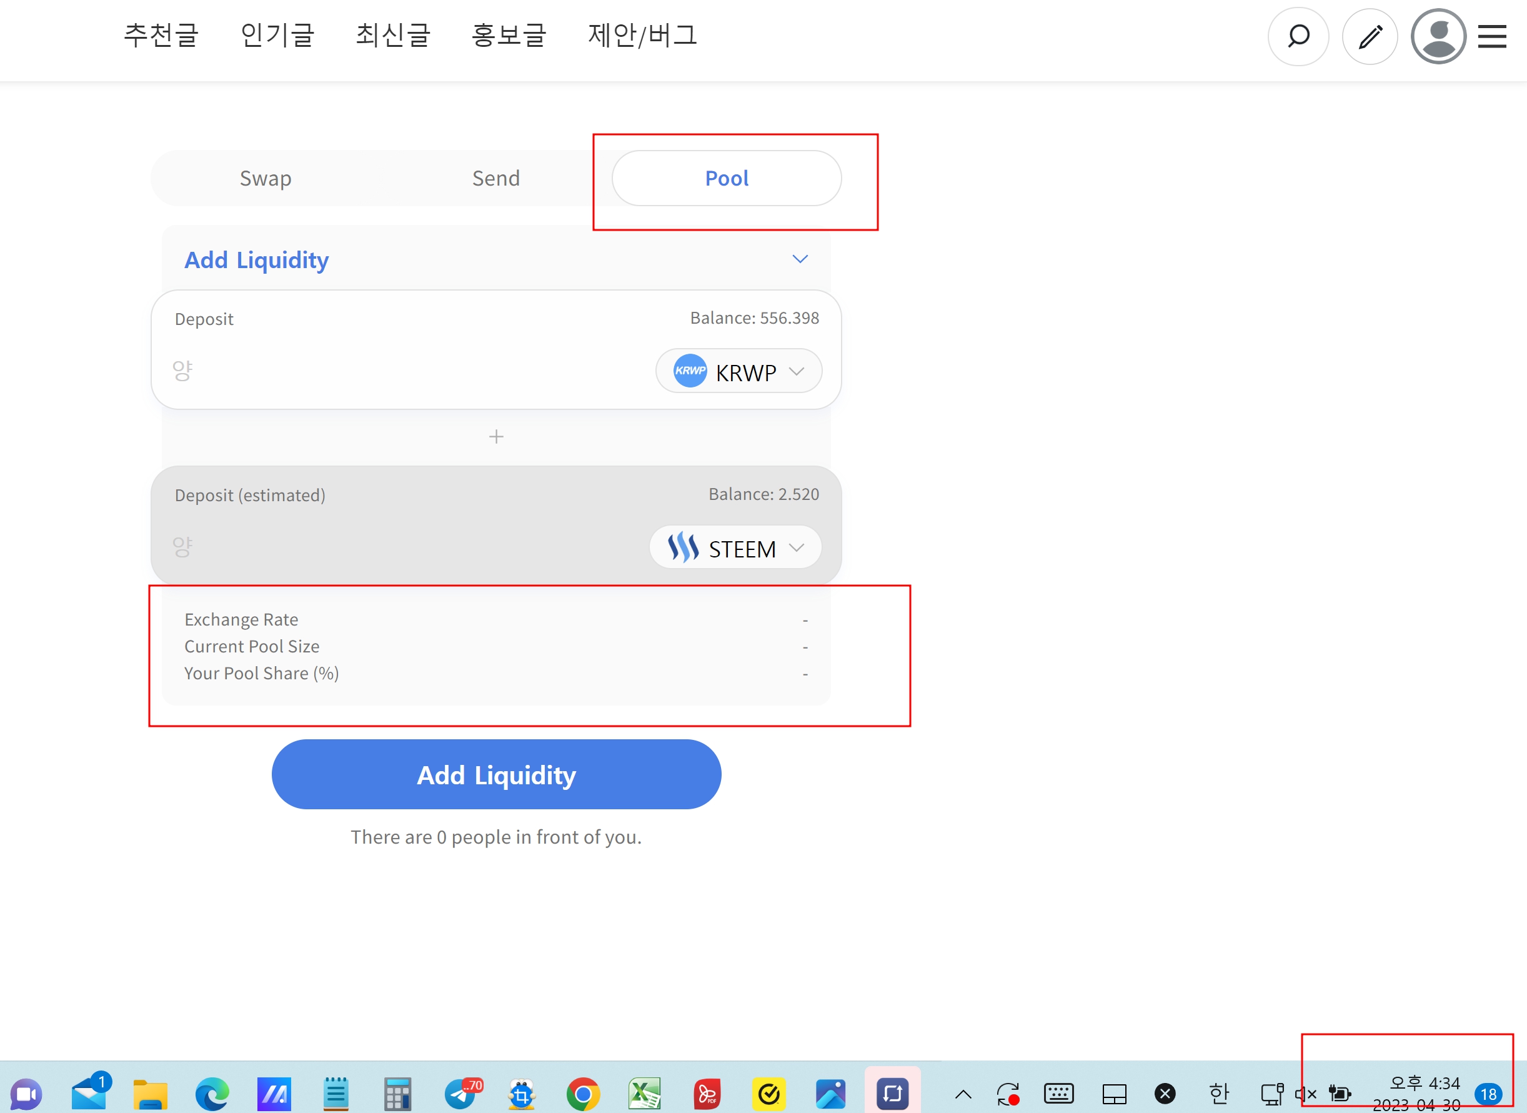Switch to the Send tab
Viewport: 1527px width, 1113px height.
coord(495,179)
